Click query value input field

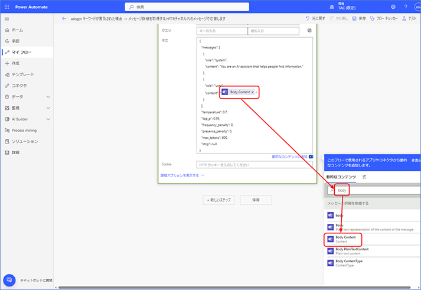pos(273,31)
